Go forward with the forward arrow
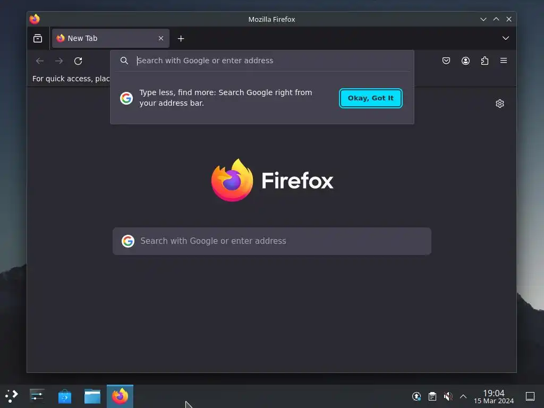The width and height of the screenshot is (544, 408). pos(59,61)
